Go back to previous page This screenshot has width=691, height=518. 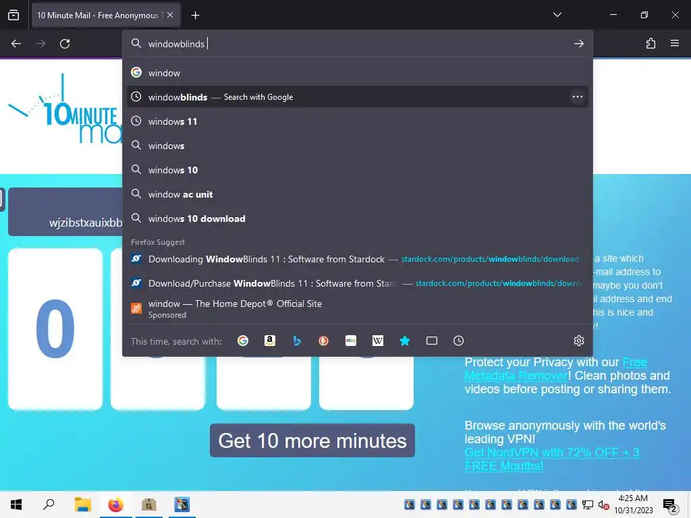pos(16,44)
